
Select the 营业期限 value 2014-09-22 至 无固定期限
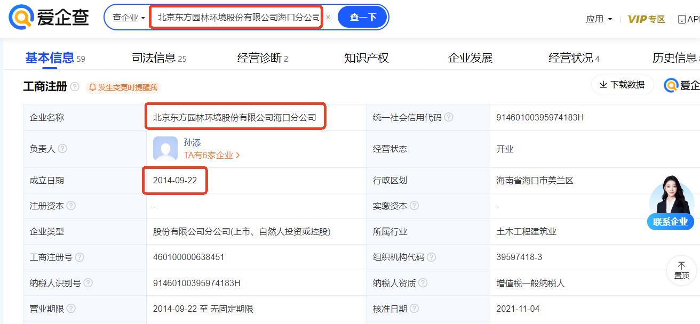[203, 309]
